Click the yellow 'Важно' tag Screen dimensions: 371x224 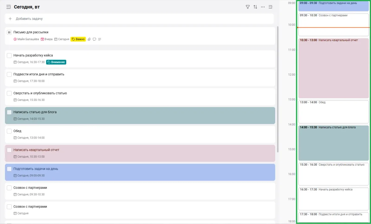[x=78, y=39]
